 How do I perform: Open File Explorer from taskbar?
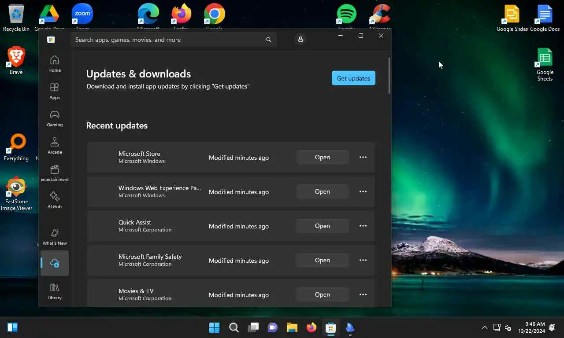[x=292, y=327]
